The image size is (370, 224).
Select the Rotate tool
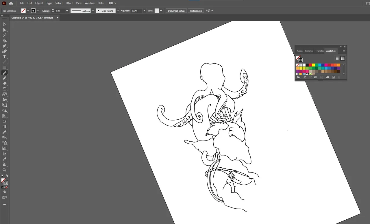point(5,89)
